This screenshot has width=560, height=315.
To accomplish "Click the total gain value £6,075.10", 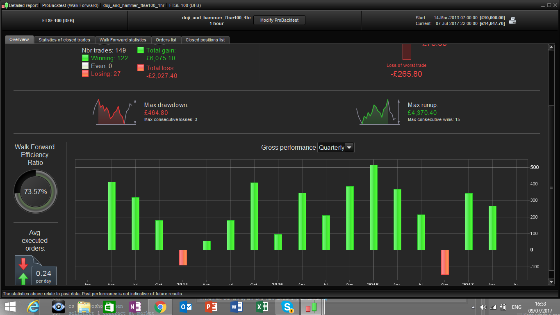I will [161, 58].
